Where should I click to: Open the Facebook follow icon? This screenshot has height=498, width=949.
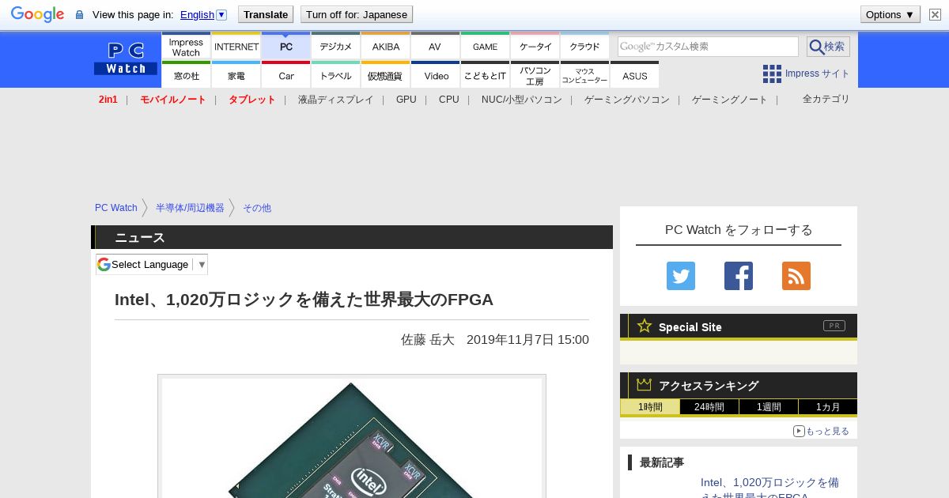(x=739, y=276)
